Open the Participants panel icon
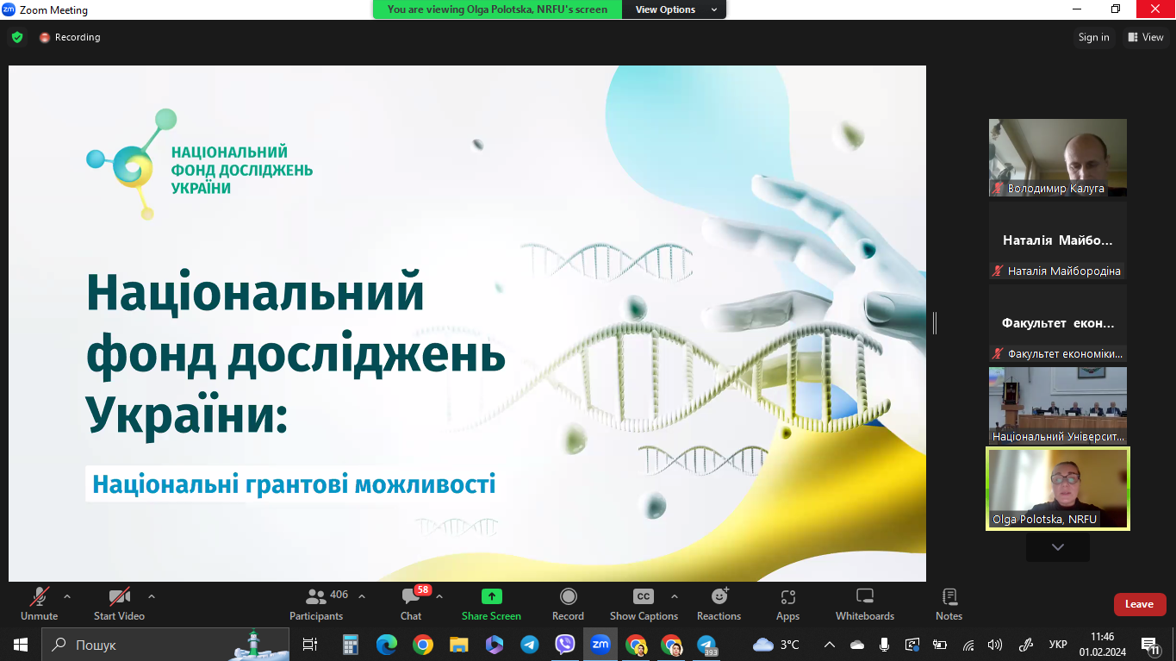Viewport: 1176px width, 661px height. coord(316,596)
